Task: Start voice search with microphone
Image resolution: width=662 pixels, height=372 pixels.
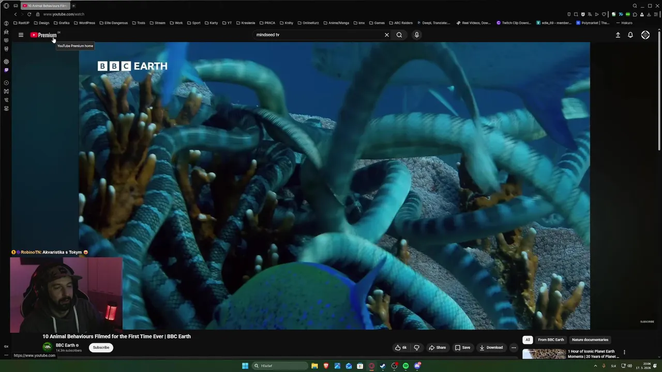Action: click(x=417, y=35)
